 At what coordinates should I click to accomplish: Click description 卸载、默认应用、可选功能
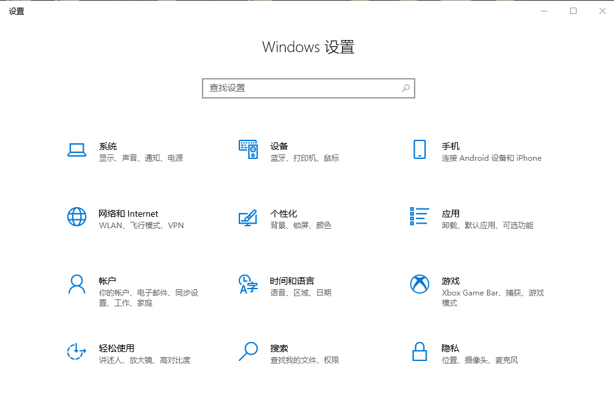488,226
